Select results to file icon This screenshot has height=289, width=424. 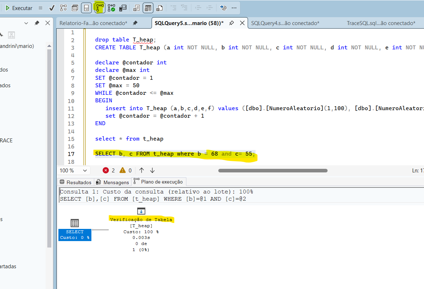[x=160, y=8]
